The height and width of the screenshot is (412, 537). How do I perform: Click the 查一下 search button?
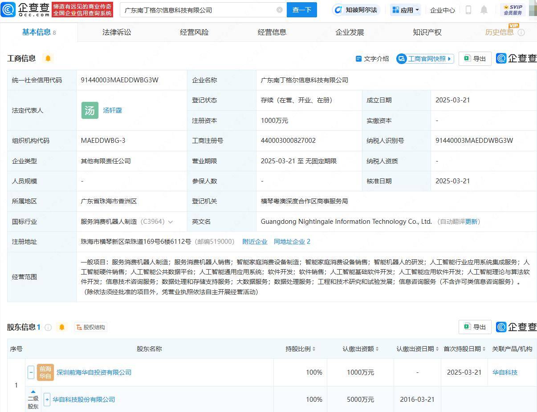(302, 9)
